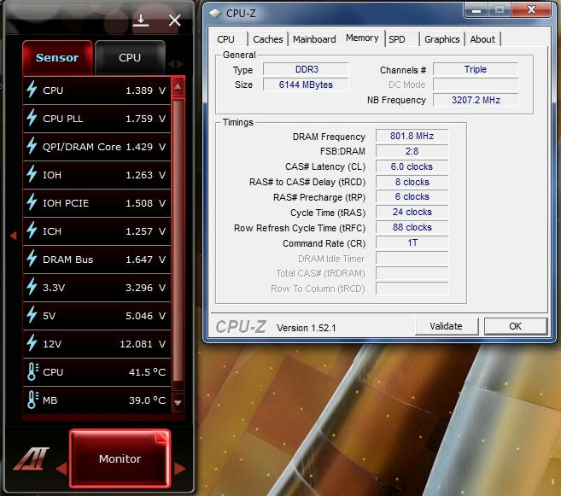Click the lightning icon beside 5V
Screen dimensions: 561x496
[x=32, y=315]
